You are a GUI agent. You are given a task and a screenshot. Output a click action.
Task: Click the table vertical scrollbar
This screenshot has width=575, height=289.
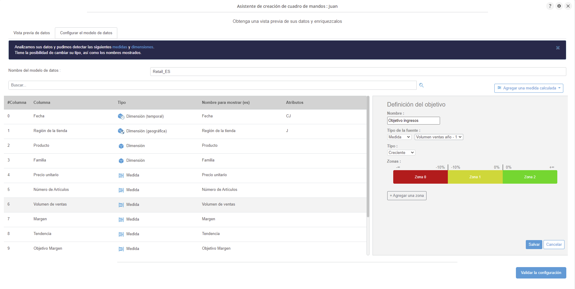368,157
